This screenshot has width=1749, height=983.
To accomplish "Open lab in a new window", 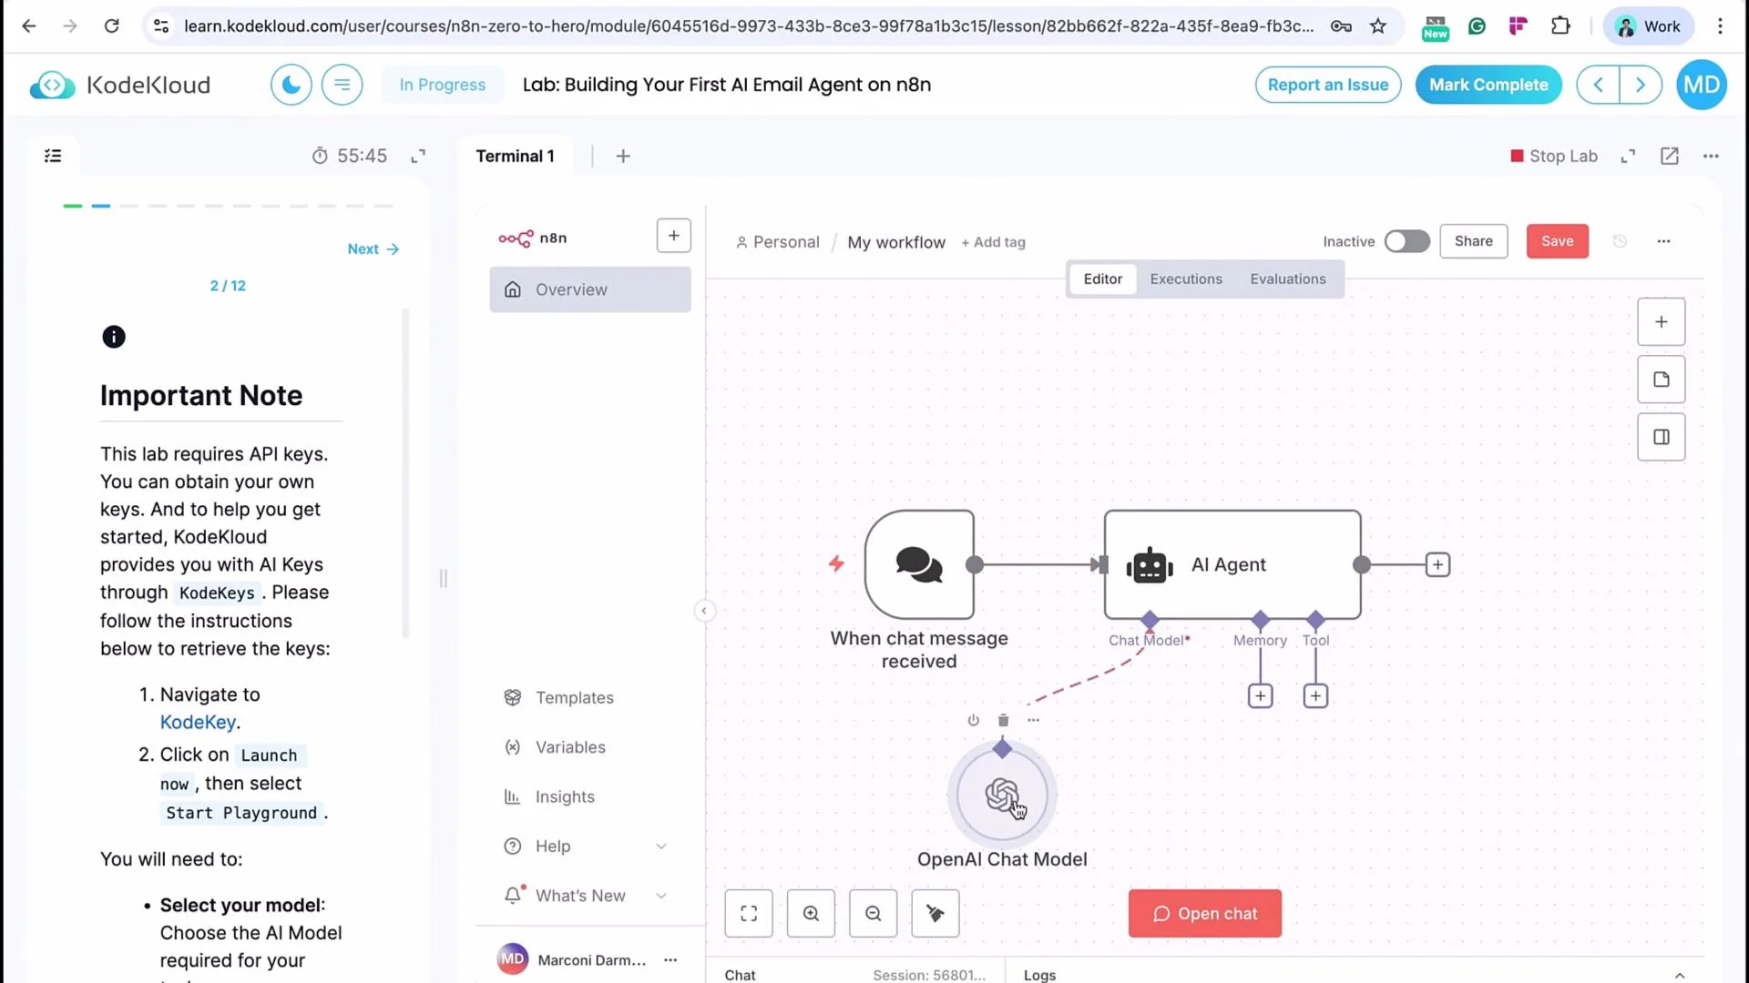I will (x=1669, y=157).
